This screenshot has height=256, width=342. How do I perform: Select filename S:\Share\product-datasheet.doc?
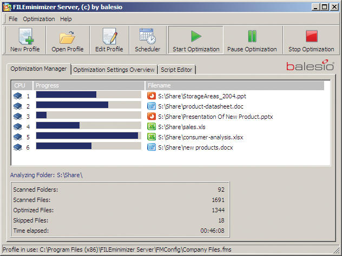coord(201,106)
